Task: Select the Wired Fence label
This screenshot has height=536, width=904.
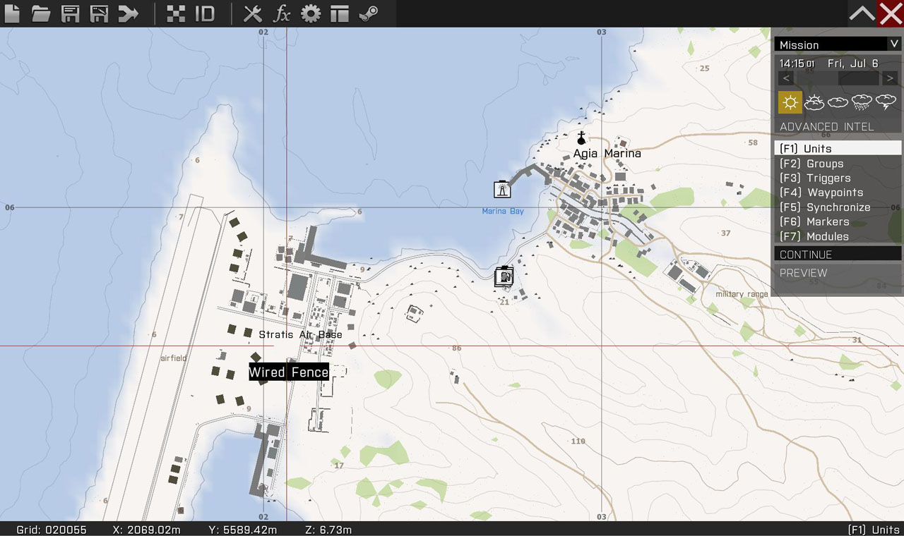Action: [x=288, y=372]
